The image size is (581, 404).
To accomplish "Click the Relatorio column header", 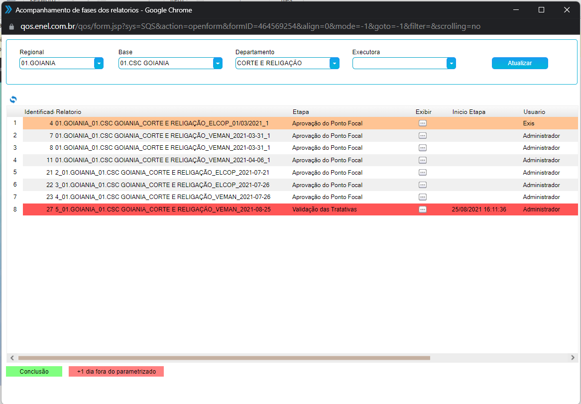I will 69,112.
